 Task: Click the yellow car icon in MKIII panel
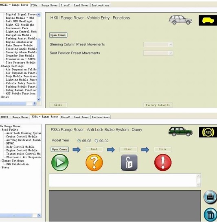coord(208,20)
